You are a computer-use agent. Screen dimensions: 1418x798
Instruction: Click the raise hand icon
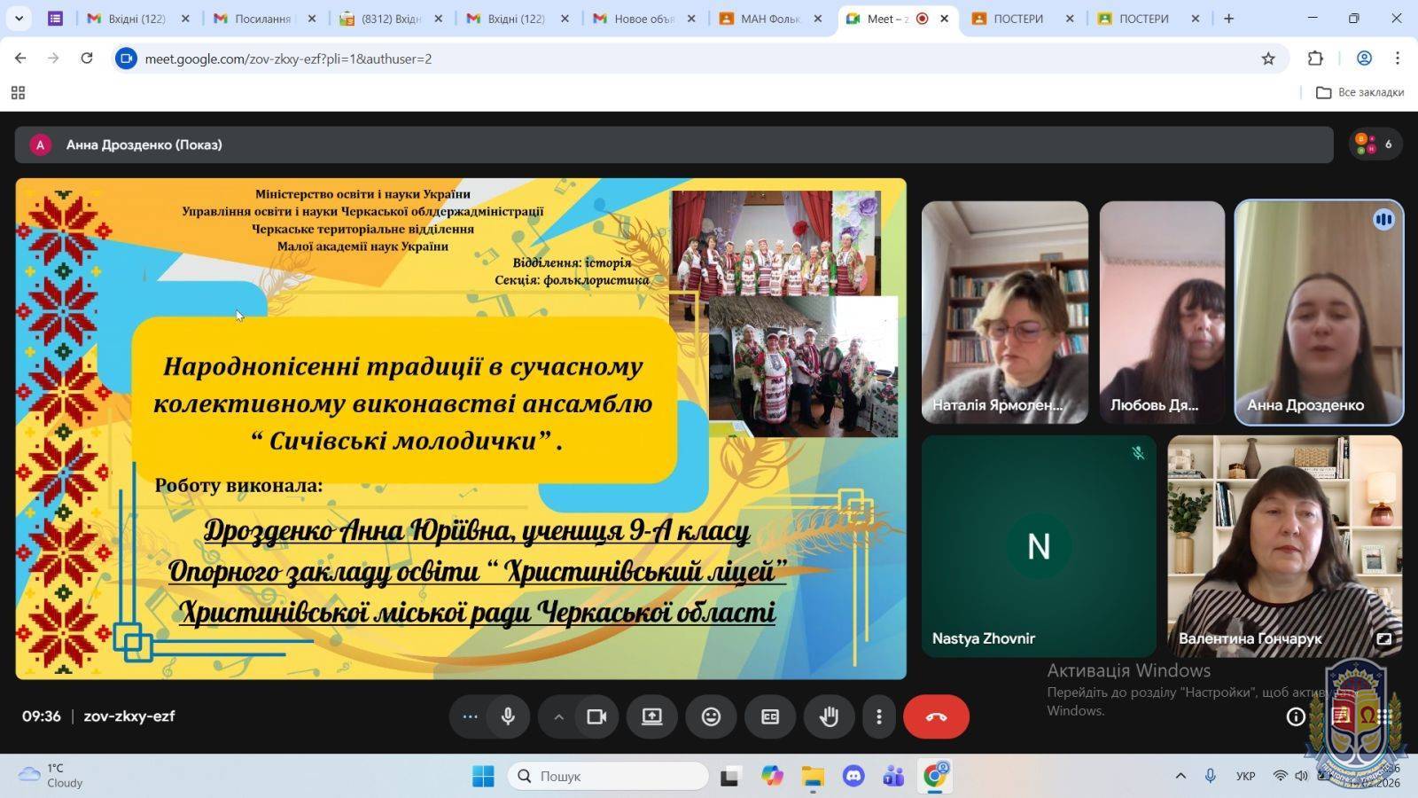[829, 716]
